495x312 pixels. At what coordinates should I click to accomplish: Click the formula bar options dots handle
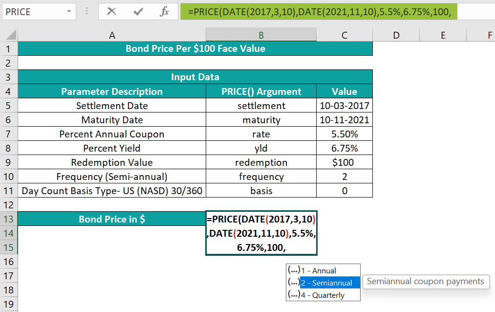coord(87,12)
